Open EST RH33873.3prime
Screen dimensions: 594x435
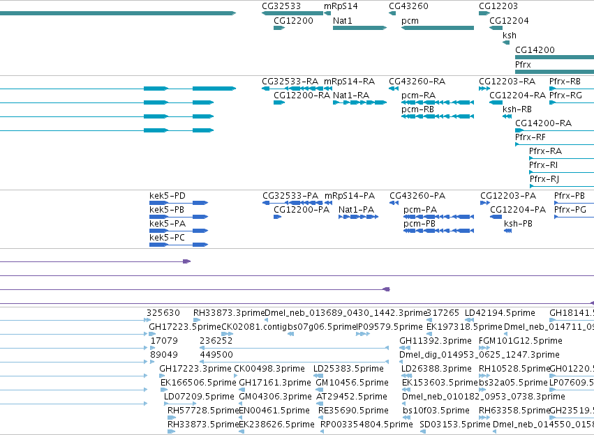[x=228, y=313]
